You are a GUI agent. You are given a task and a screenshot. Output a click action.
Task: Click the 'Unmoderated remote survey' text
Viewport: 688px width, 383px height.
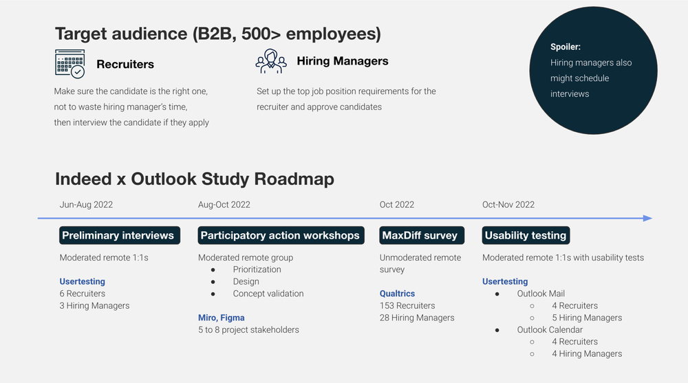point(420,263)
